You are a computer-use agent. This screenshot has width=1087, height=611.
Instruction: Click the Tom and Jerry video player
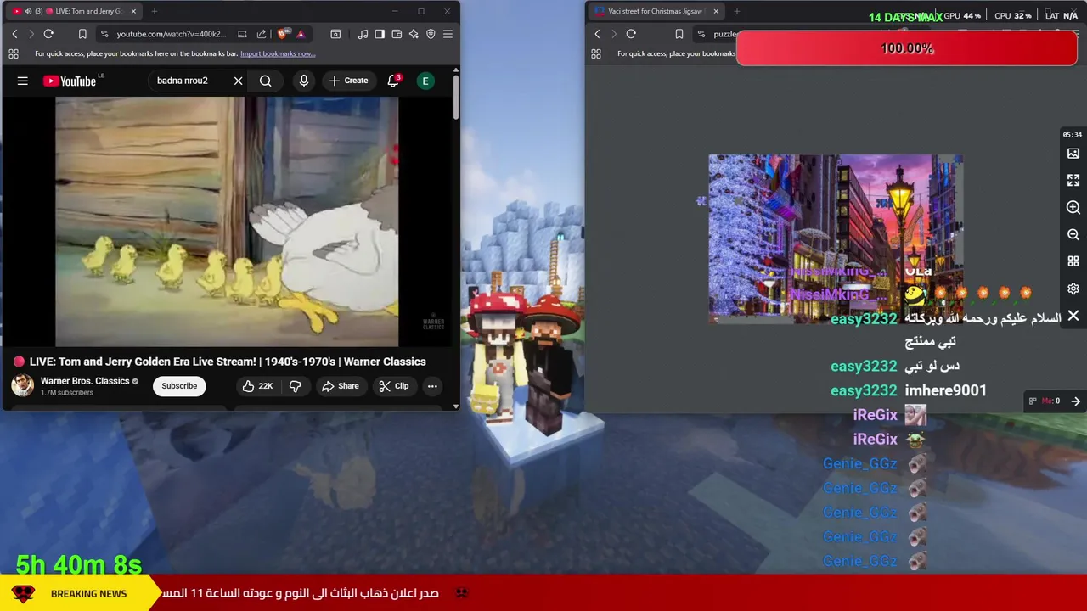click(x=227, y=221)
